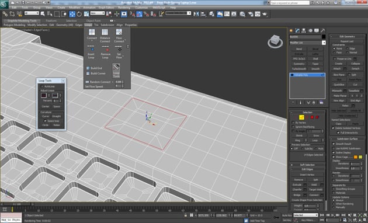Image resolution: width=368 pixels, height=223 pixels.
Task: Enable Preserve UVs checkbox
Action: pos(335,59)
